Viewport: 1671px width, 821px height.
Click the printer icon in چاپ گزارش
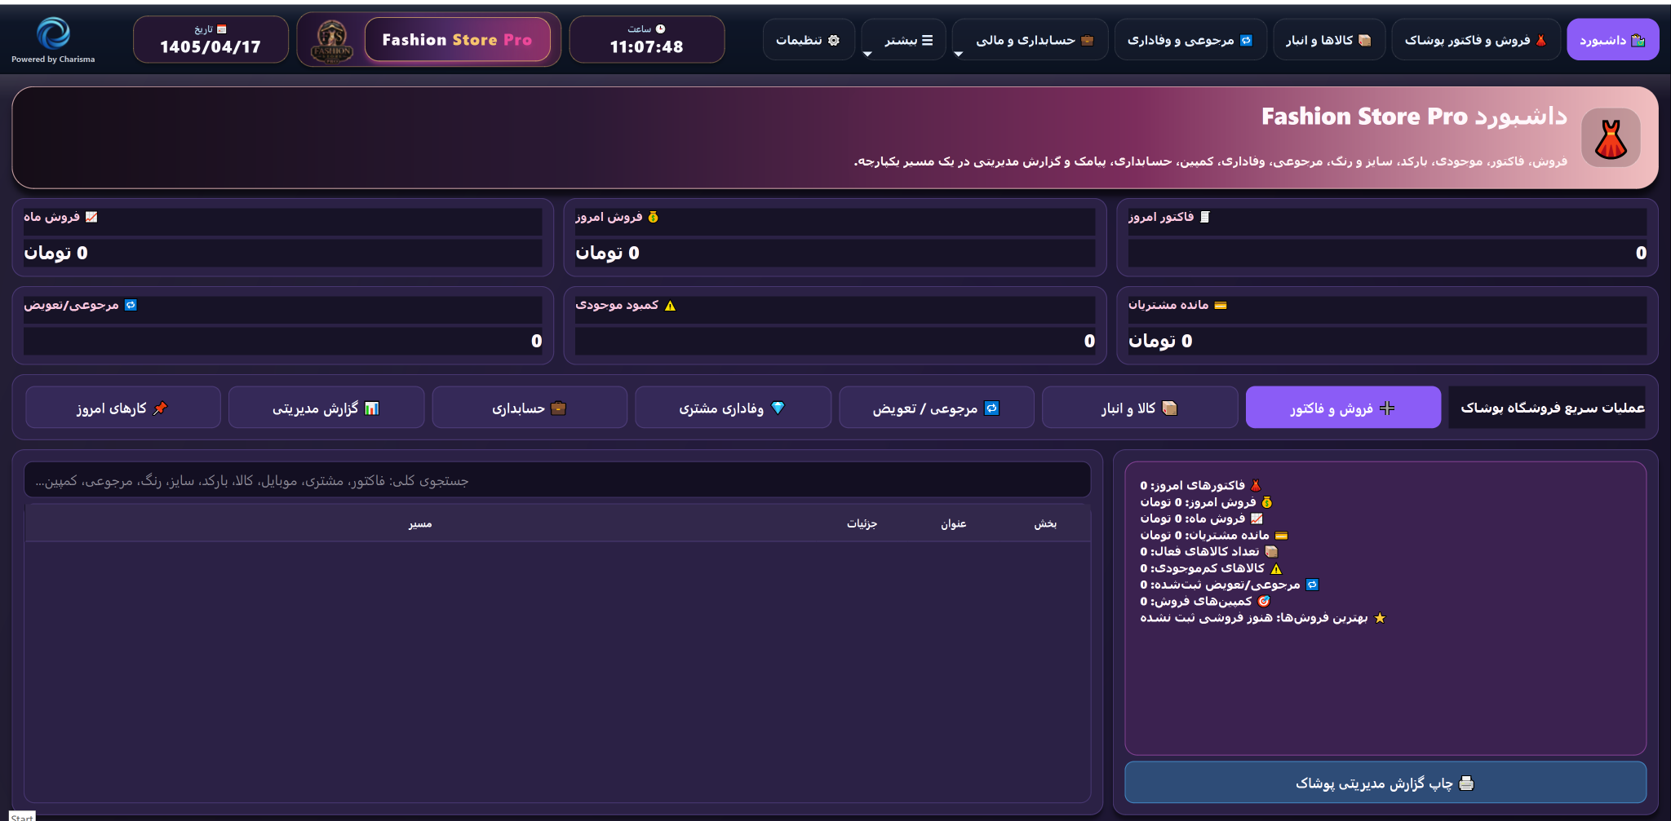1466,783
